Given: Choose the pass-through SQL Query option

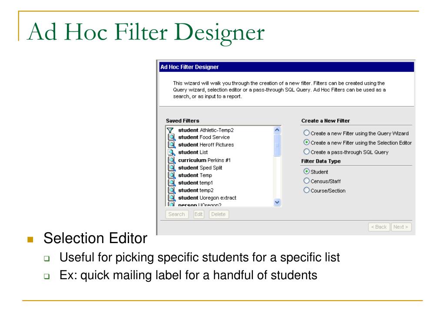Looking at the screenshot, I should (306, 152).
